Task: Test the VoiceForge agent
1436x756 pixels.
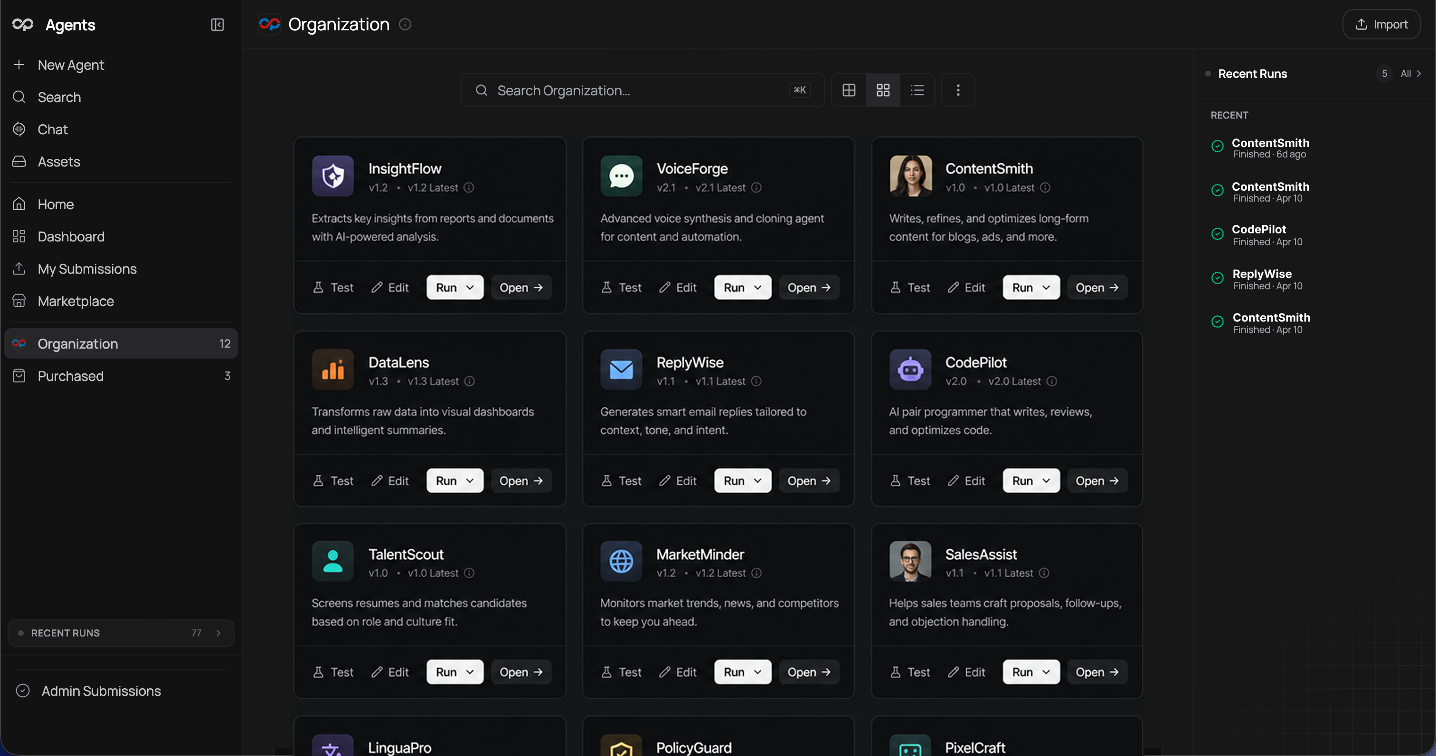Action: [x=621, y=287]
